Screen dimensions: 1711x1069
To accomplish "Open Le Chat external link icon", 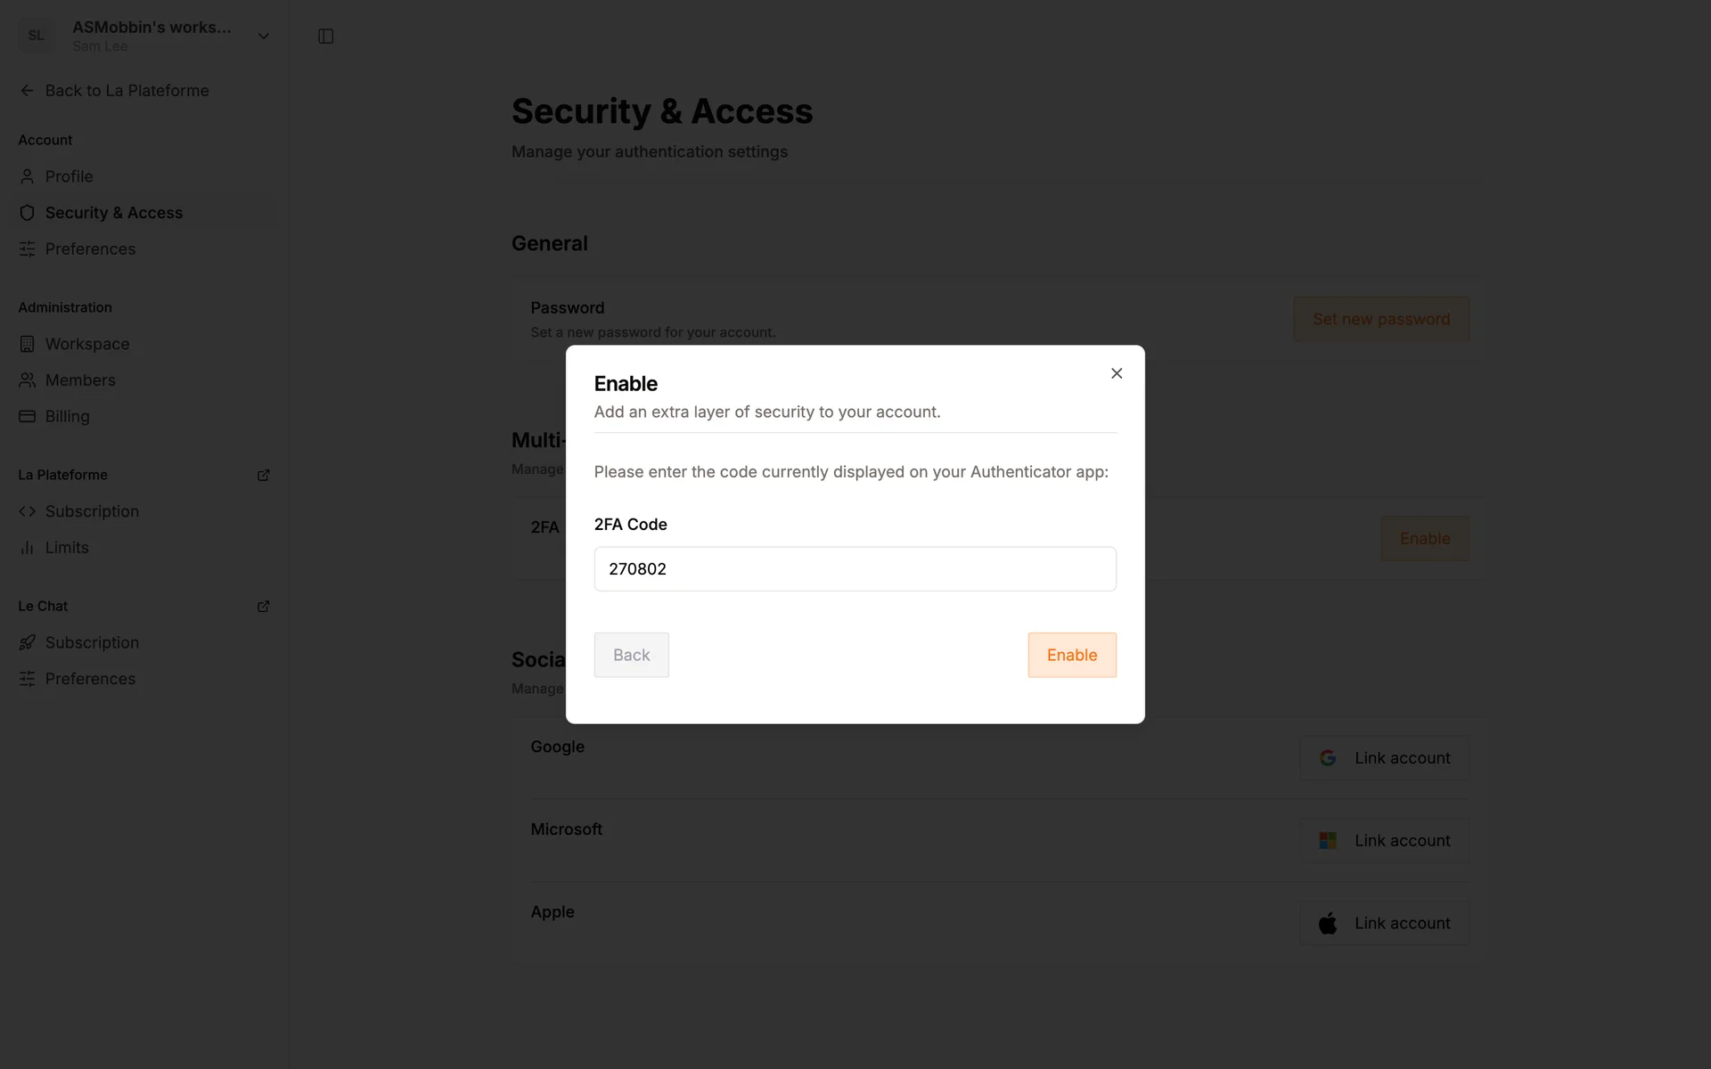I will 263,607.
